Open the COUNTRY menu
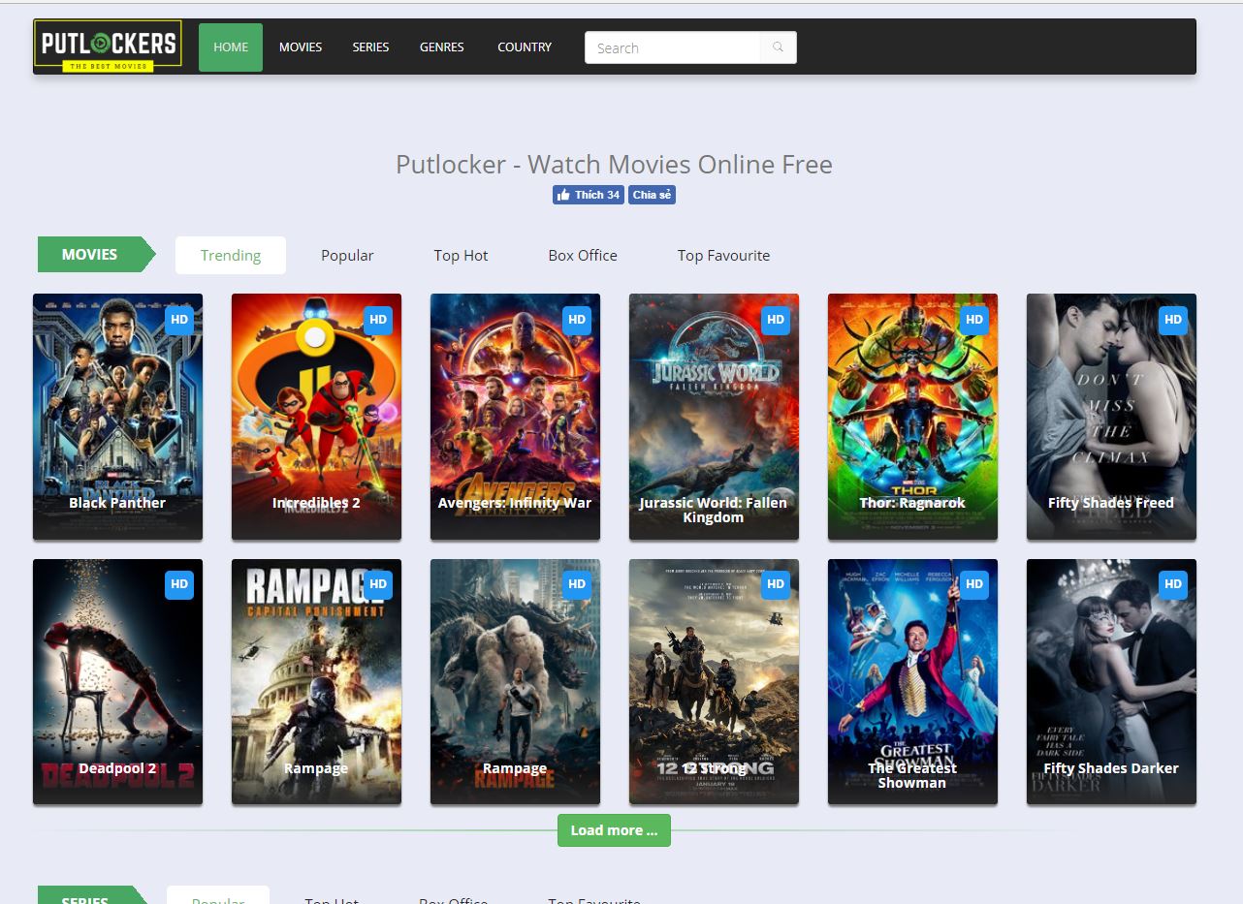1243x904 pixels. click(x=525, y=47)
